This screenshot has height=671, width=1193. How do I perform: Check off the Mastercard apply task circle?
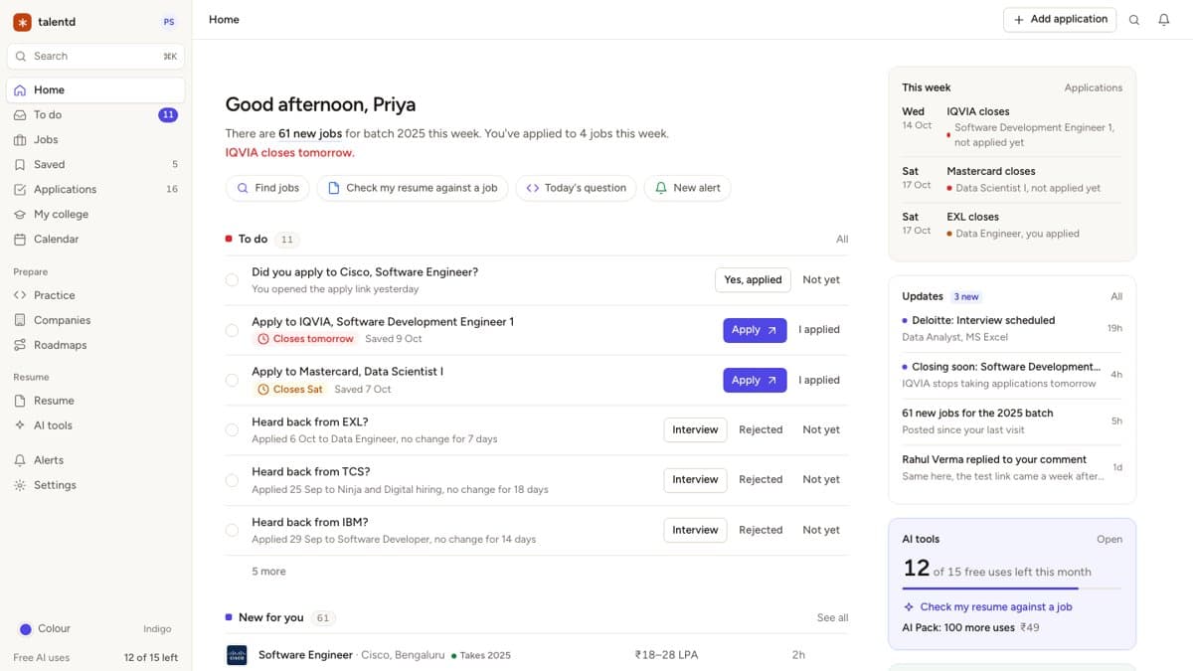(x=232, y=380)
